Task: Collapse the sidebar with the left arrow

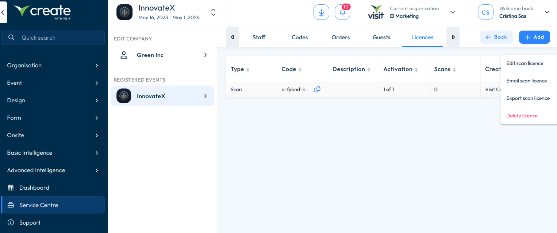Action: [x=3, y=12]
